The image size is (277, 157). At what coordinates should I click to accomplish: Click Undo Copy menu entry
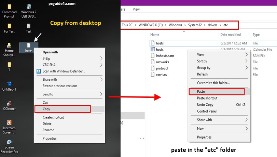click(x=205, y=105)
